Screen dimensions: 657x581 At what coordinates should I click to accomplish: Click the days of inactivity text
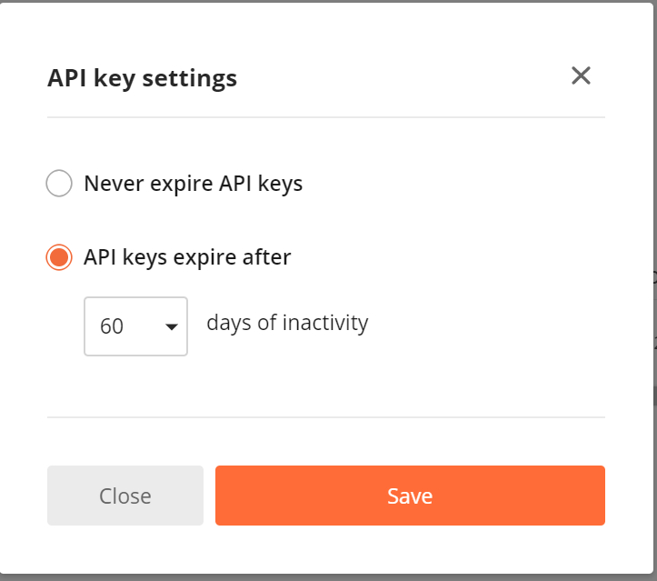[287, 323]
